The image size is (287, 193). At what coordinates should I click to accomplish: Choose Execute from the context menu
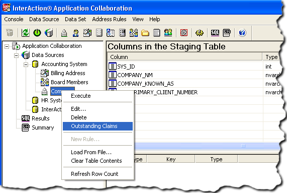pos(98,96)
